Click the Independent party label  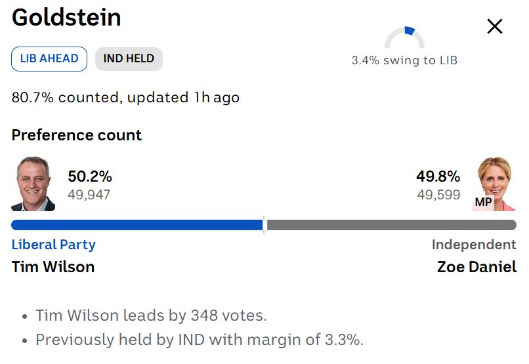pos(474,245)
